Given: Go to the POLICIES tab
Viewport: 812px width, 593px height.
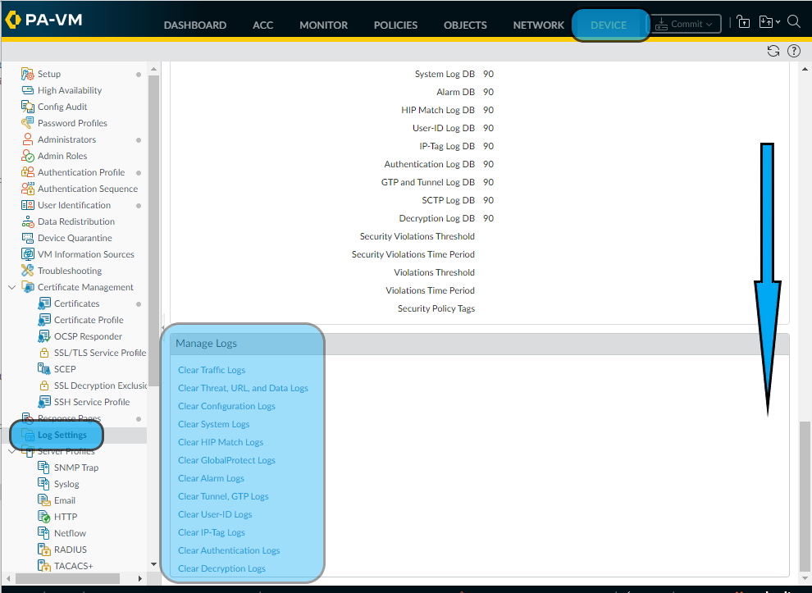Looking at the screenshot, I should point(395,25).
